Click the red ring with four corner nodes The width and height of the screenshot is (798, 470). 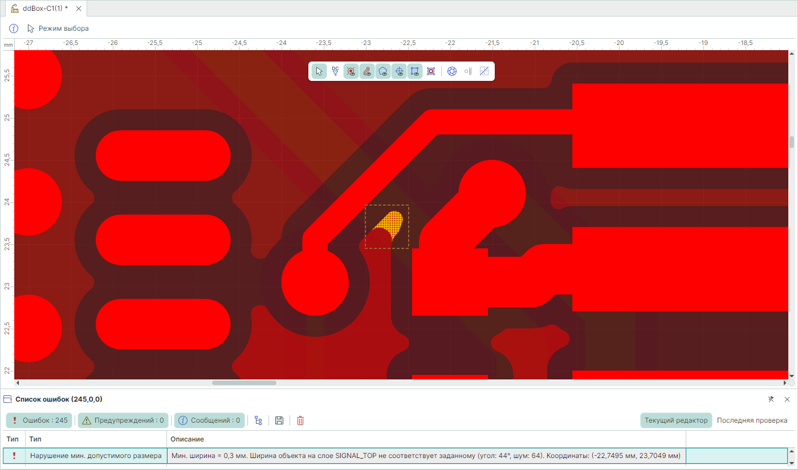tap(431, 71)
